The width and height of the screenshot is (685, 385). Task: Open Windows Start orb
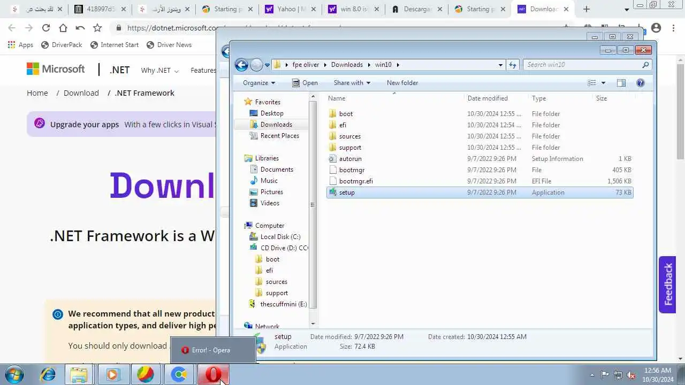(x=13, y=374)
